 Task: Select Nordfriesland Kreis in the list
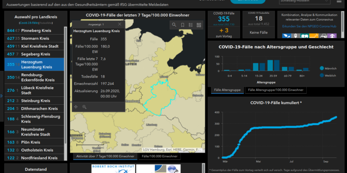34,158
